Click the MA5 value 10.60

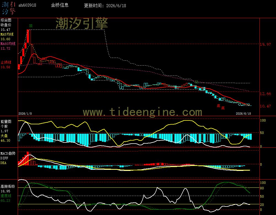click(6, 39)
